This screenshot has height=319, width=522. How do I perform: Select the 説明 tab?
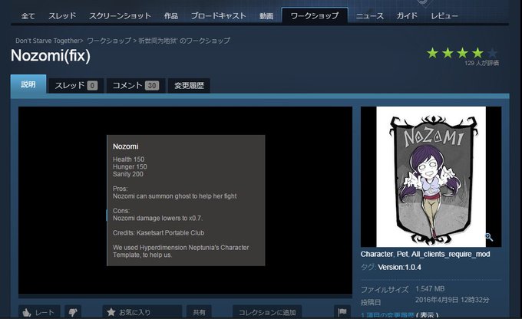[x=28, y=84]
